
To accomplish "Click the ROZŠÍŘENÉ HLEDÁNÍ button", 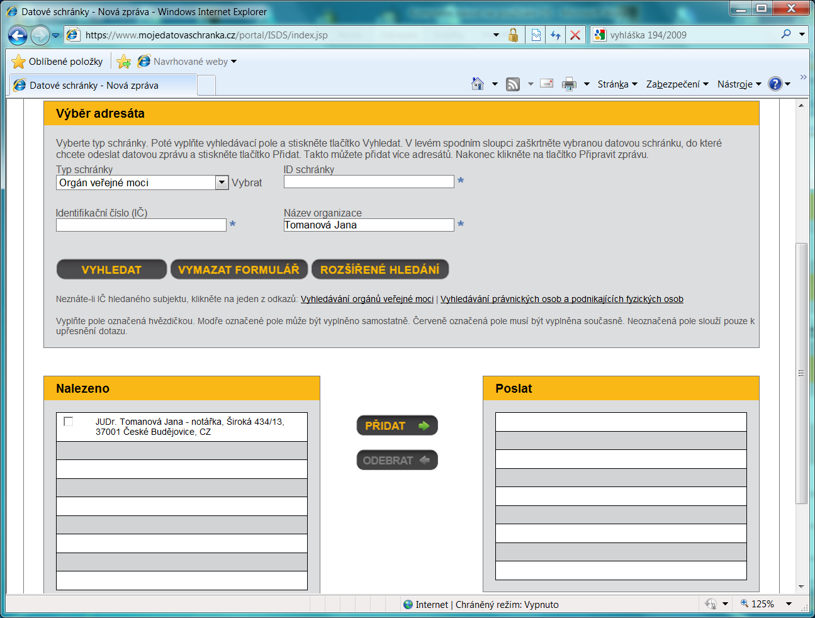I will coord(380,269).
